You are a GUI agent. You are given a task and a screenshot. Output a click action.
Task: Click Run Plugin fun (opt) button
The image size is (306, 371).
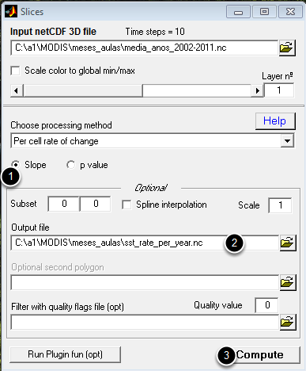(x=66, y=354)
